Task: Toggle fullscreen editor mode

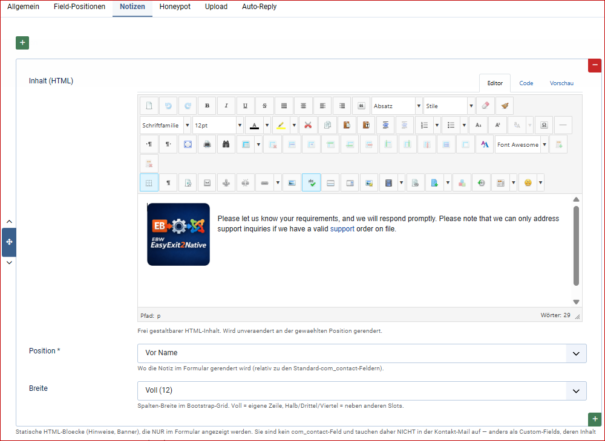Action: click(x=188, y=144)
